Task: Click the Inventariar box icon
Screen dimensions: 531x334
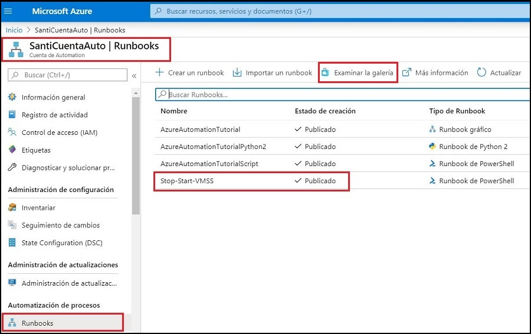Action: [x=12, y=207]
